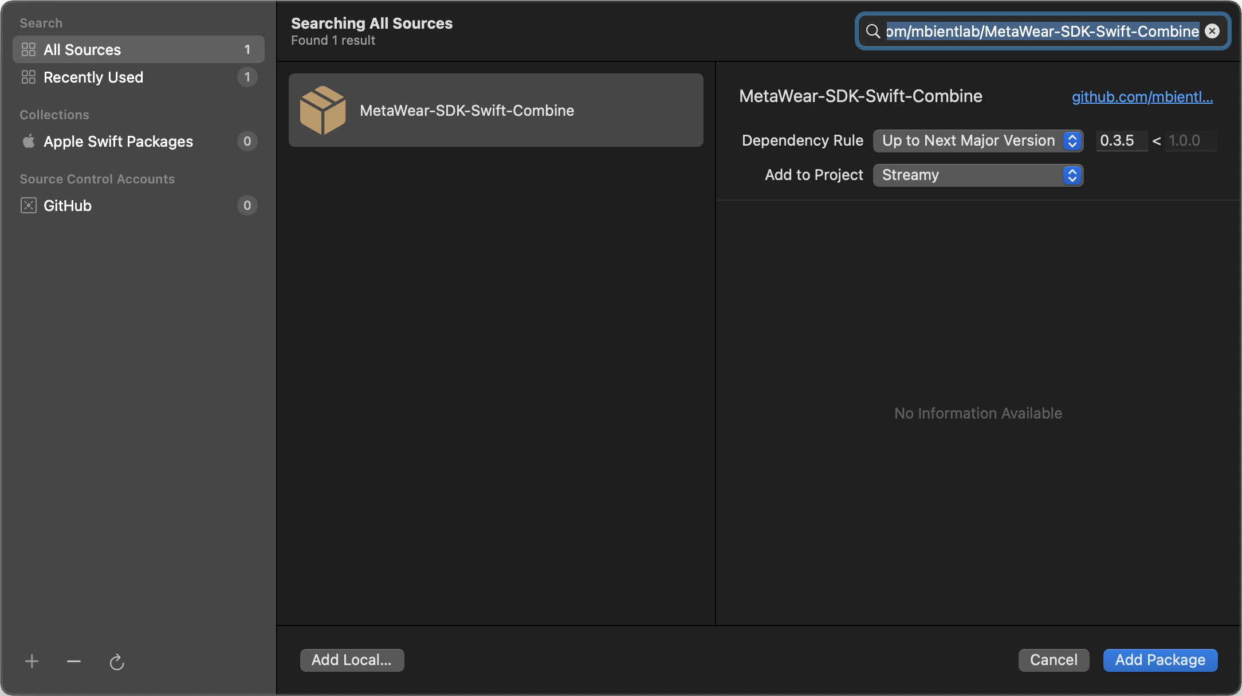
Task: Select Recently Used in the sidebar
Action: (x=139, y=77)
